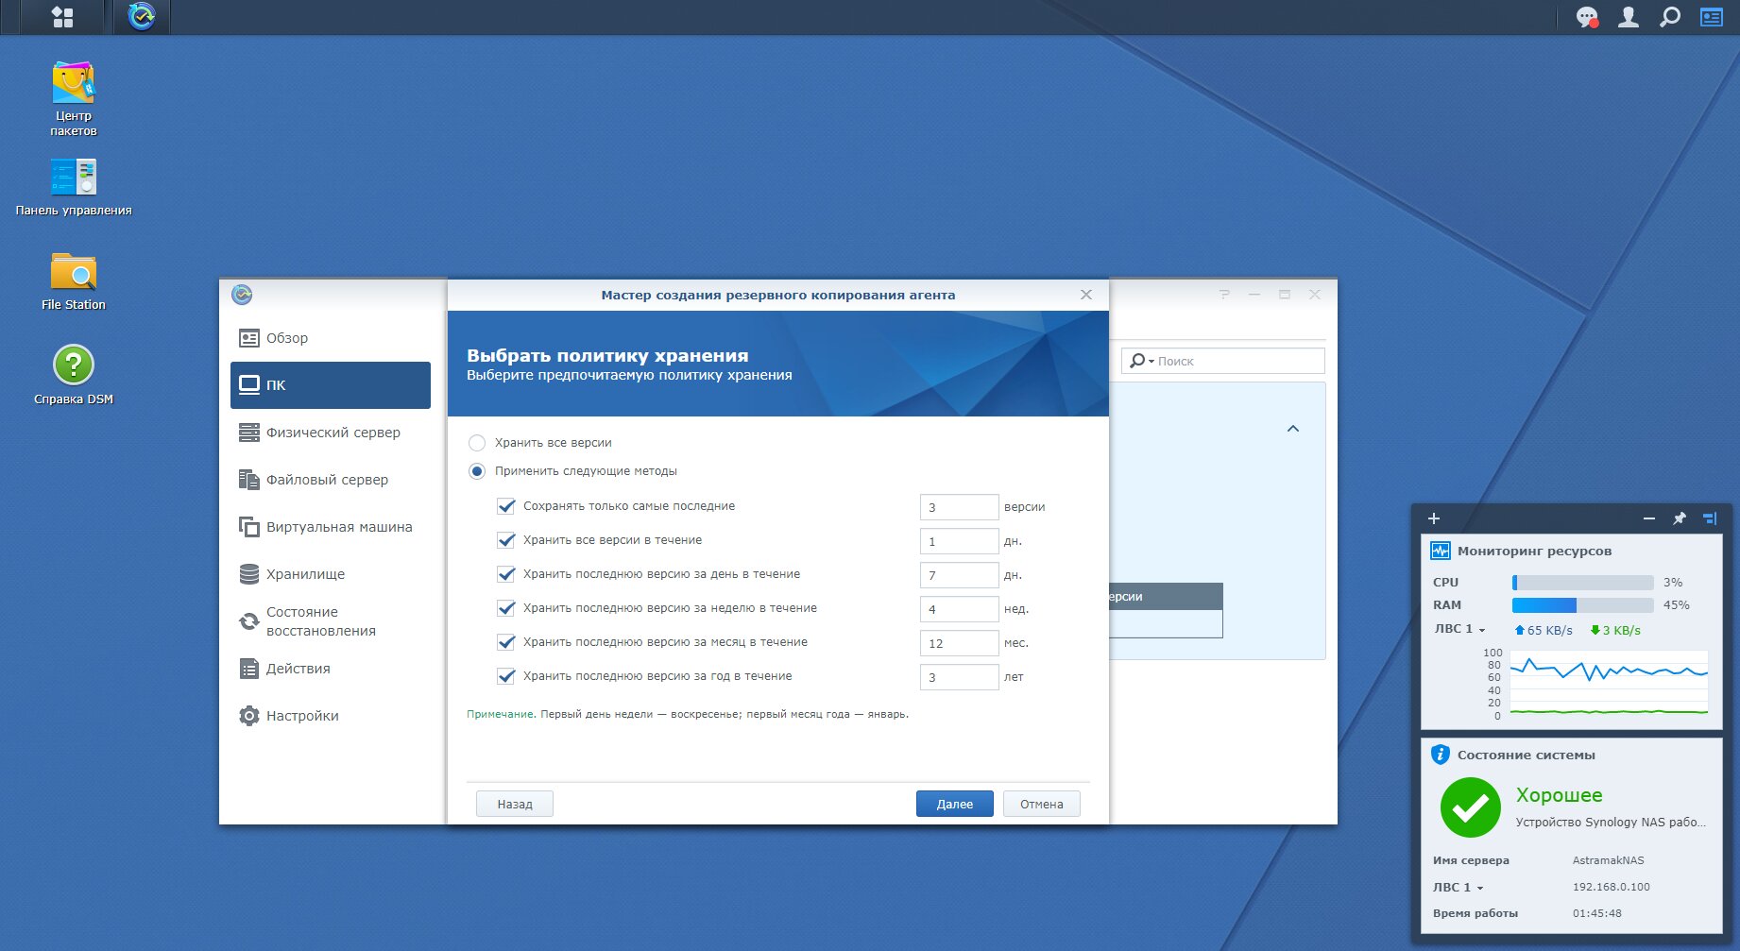
Task: Click the Поиск search field
Action: click(1223, 361)
